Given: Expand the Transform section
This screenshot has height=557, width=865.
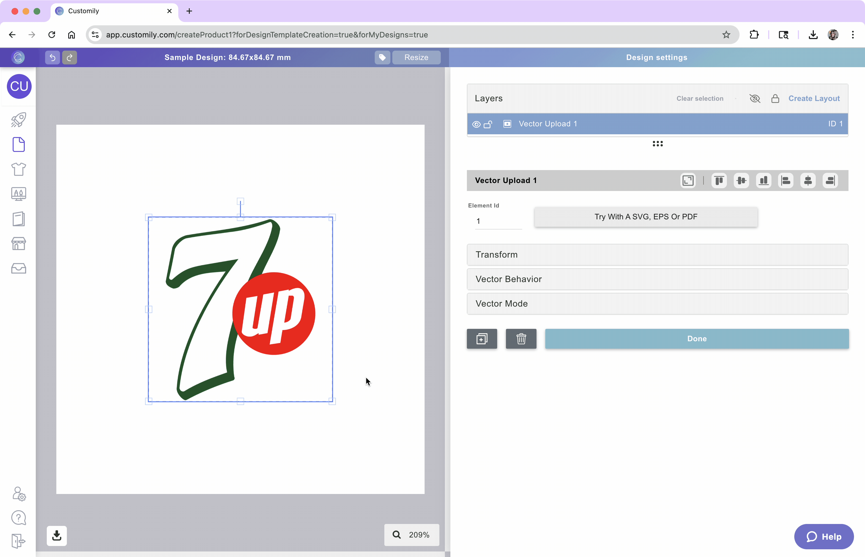Looking at the screenshot, I should (658, 255).
